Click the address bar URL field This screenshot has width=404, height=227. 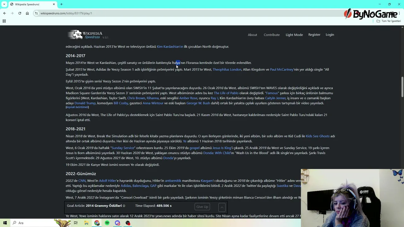189,13
